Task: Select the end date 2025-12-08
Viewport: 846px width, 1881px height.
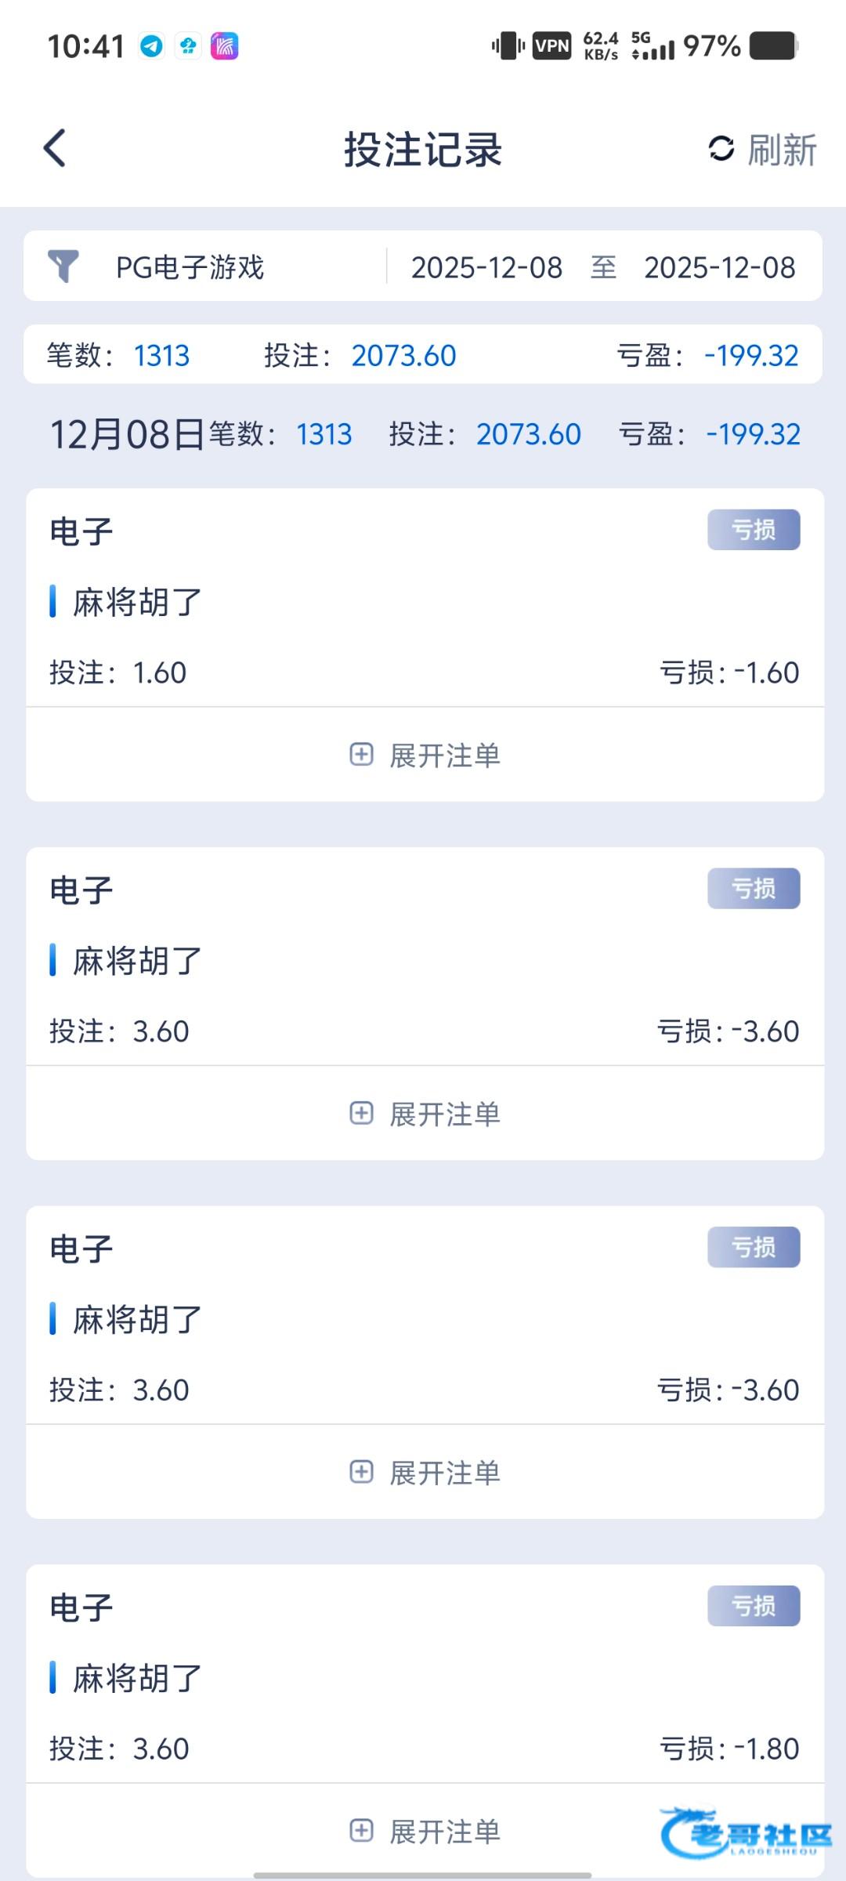Action: tap(719, 267)
